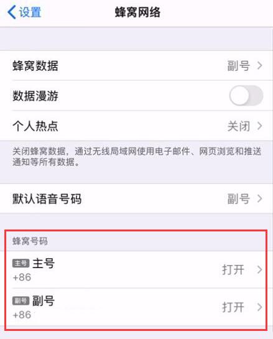The width and height of the screenshot is (273, 339).
Task: Open the chevron next to 蜂窝数据
Action: (x=260, y=65)
